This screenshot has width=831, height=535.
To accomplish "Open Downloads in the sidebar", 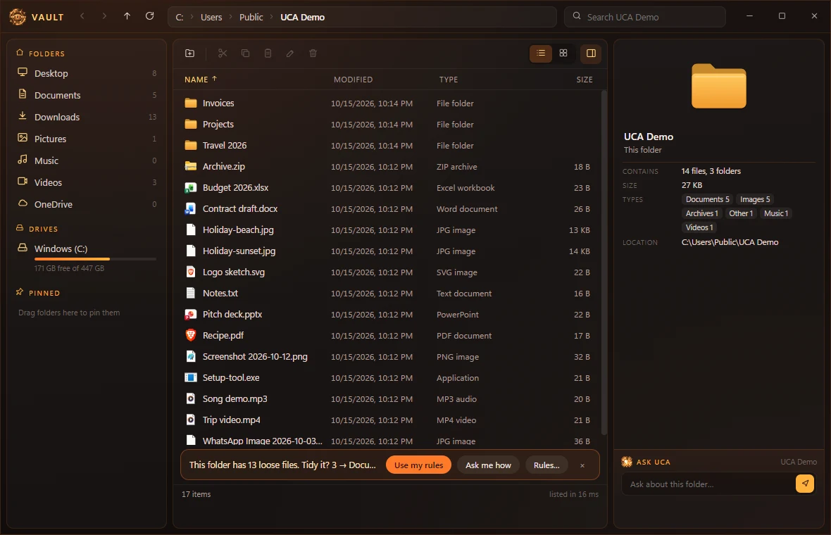I will point(87,117).
